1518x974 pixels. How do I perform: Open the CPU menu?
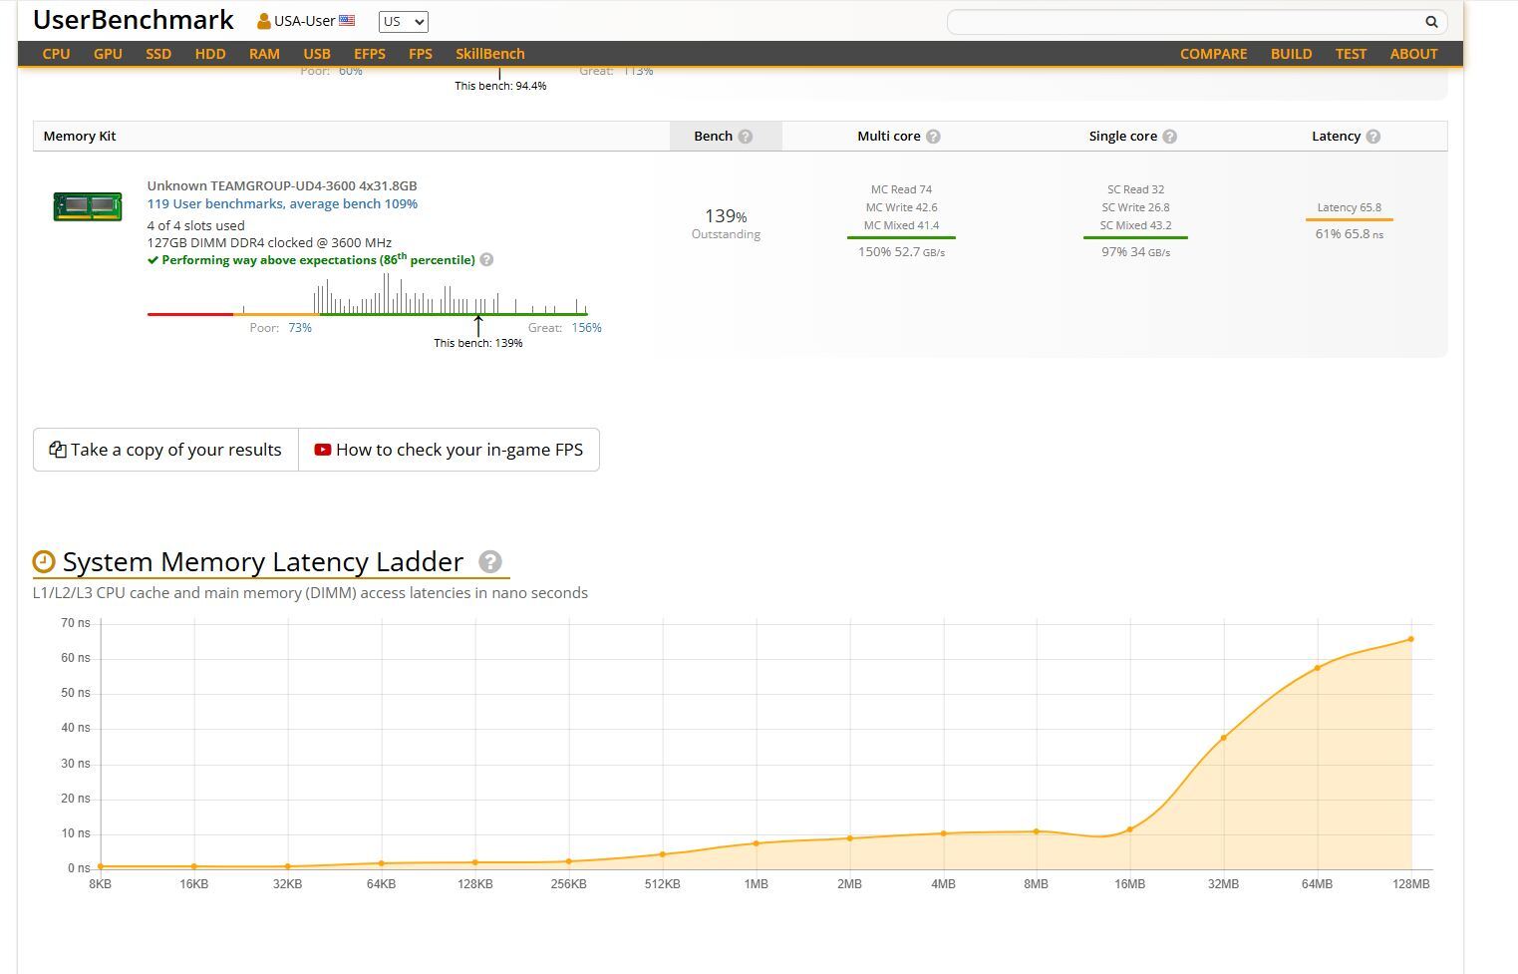tap(56, 54)
